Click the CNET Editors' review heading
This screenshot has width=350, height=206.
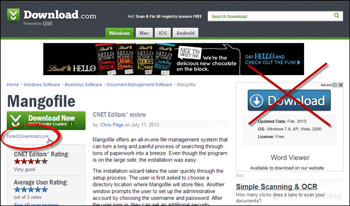pyautogui.click(x=119, y=114)
